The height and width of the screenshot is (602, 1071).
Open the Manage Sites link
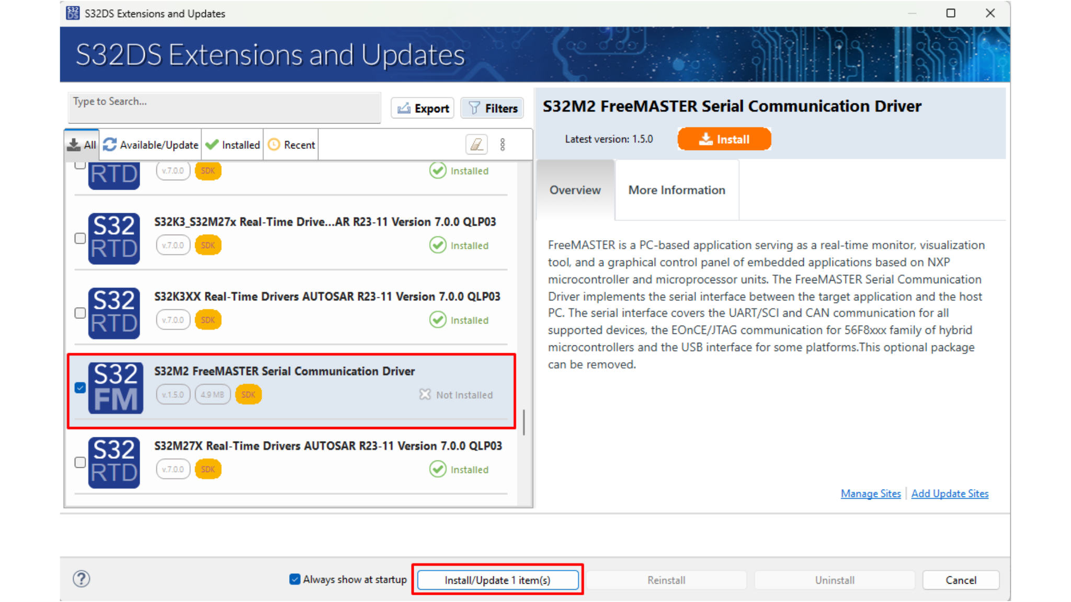871,494
